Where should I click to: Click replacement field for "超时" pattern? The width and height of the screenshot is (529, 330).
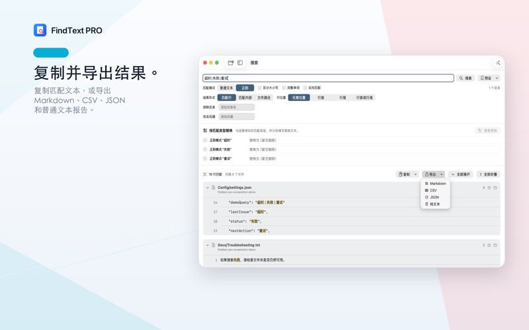374,140
